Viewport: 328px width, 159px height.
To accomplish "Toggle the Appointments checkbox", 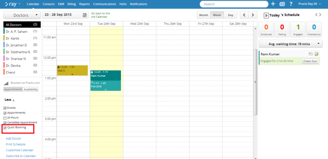I will coord(5,113).
